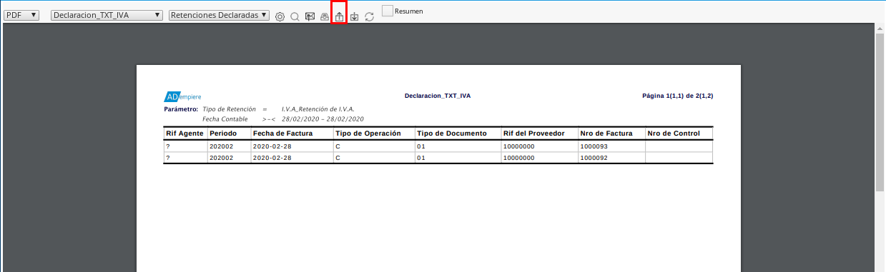The width and height of the screenshot is (886, 272).
Task: Click the 28/02/2020 – 28/02/2020 date range
Action: pyautogui.click(x=323, y=119)
